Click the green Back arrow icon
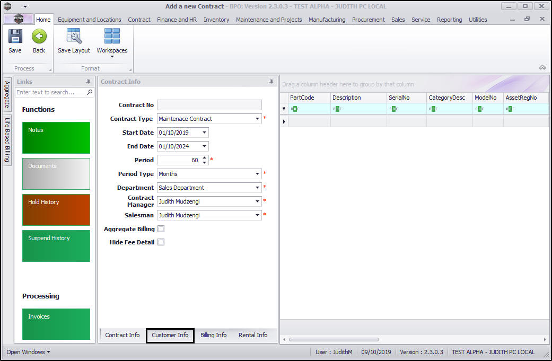 coord(39,37)
